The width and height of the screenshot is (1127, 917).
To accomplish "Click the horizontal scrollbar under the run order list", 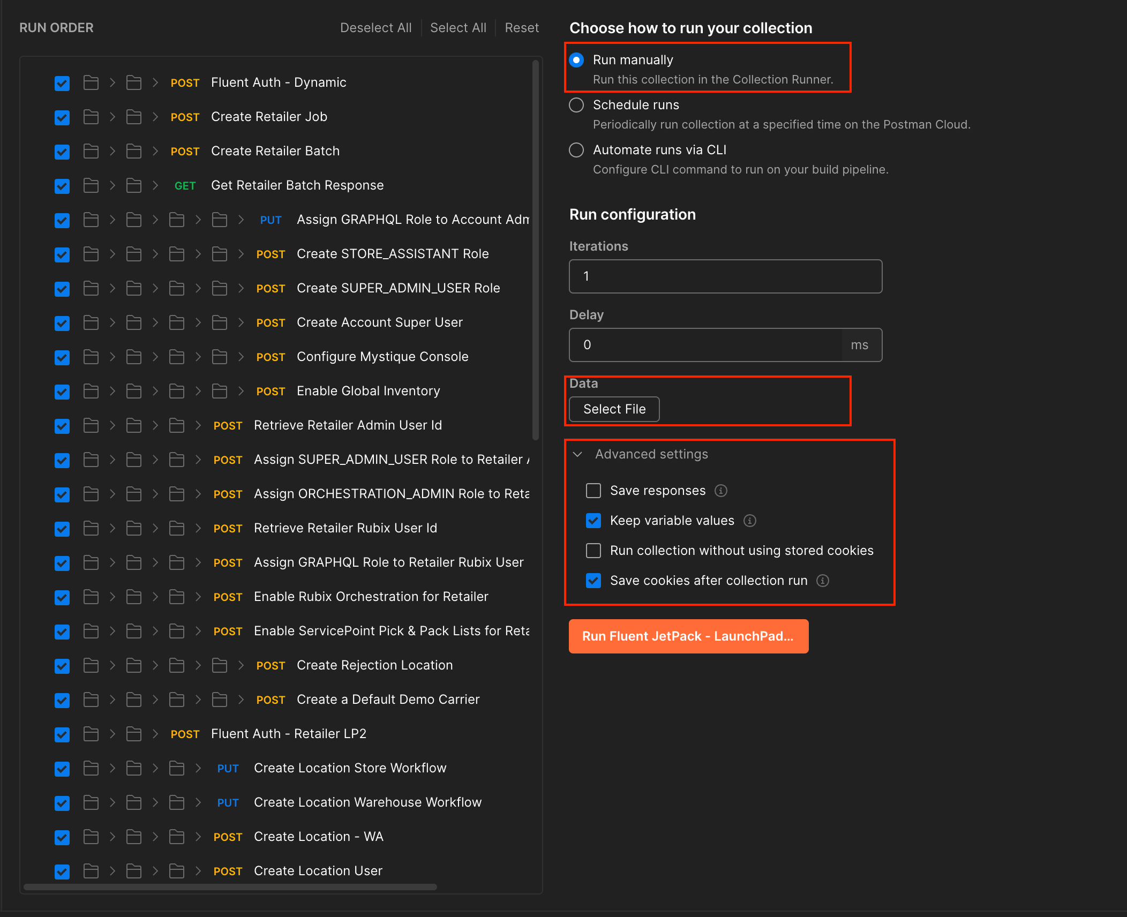I will coord(230,887).
